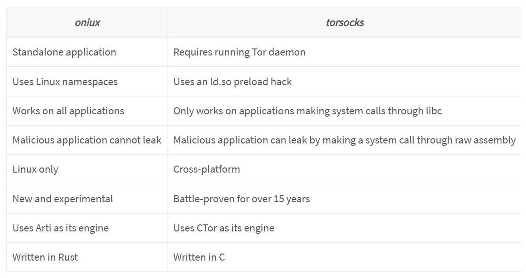The height and width of the screenshot is (278, 526).
Task: Click the word 'libc' in the table
Action: [432, 111]
